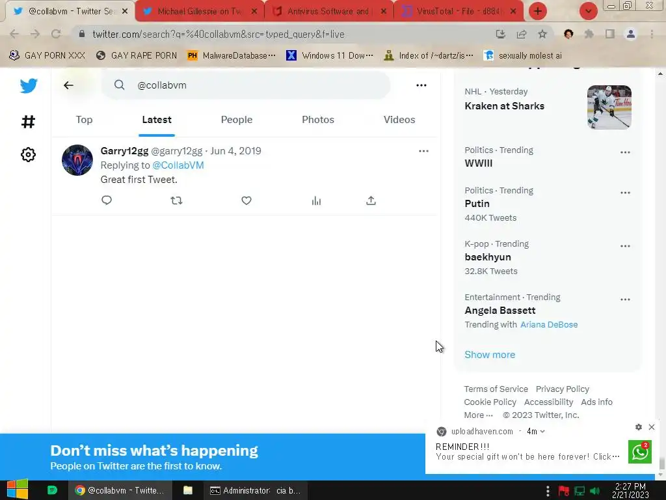Image resolution: width=666 pixels, height=500 pixels.
Task: Open notification settings gear on uploadhaven popup
Action: pyautogui.click(x=639, y=427)
